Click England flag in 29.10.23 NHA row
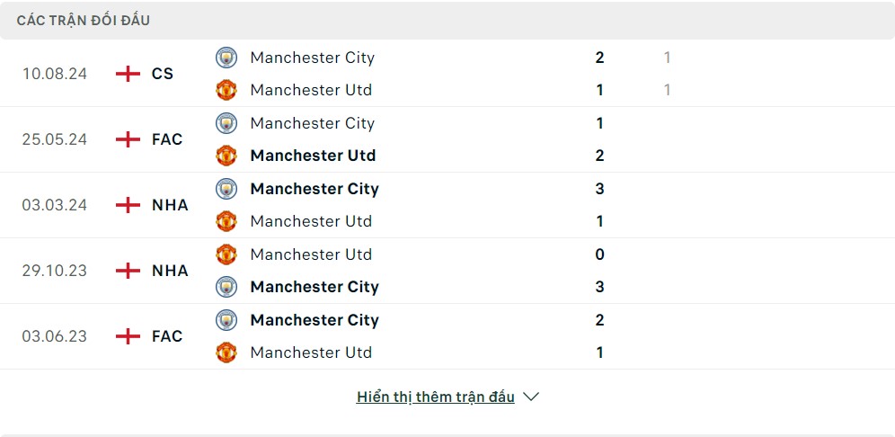Image resolution: width=895 pixels, height=437 pixels. click(x=128, y=271)
